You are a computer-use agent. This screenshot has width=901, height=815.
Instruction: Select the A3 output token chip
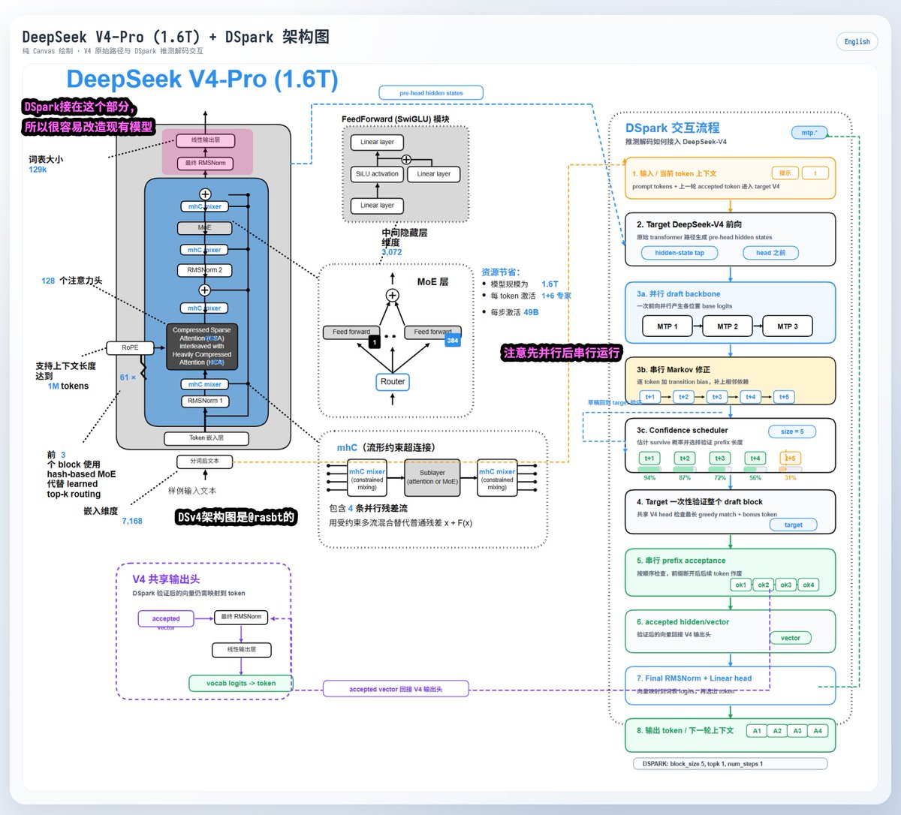point(797,731)
